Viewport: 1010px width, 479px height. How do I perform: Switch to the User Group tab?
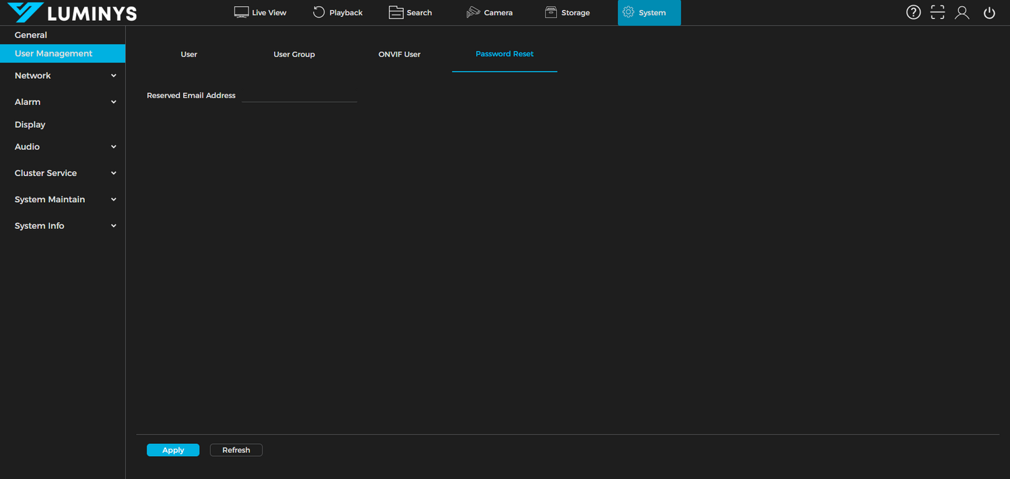[294, 54]
